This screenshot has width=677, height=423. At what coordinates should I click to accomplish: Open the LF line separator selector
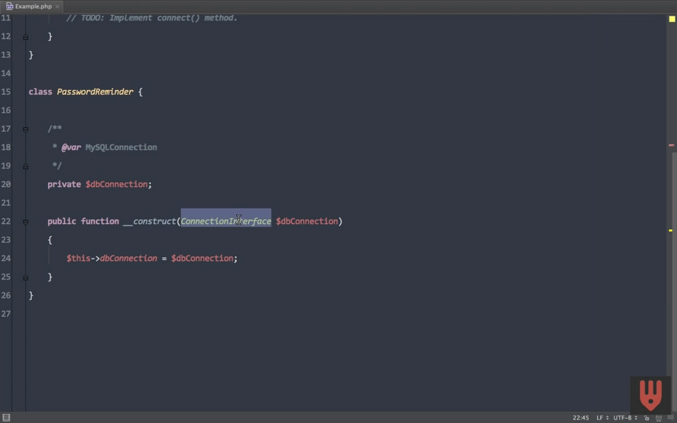(x=602, y=418)
